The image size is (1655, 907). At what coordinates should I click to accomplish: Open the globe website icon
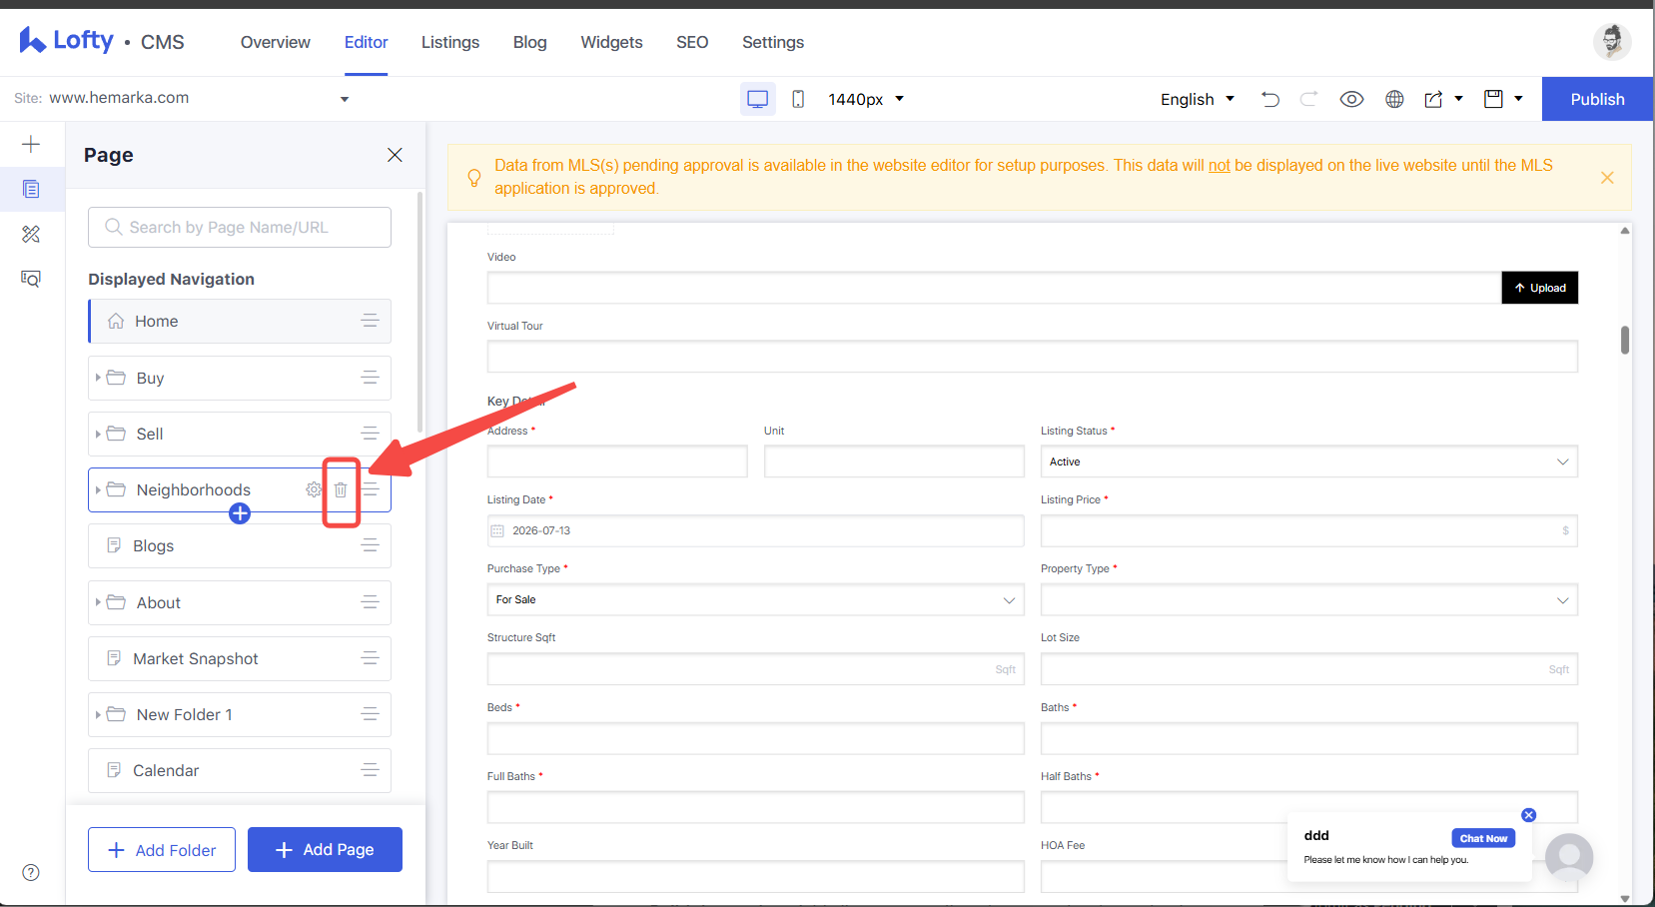(x=1394, y=99)
